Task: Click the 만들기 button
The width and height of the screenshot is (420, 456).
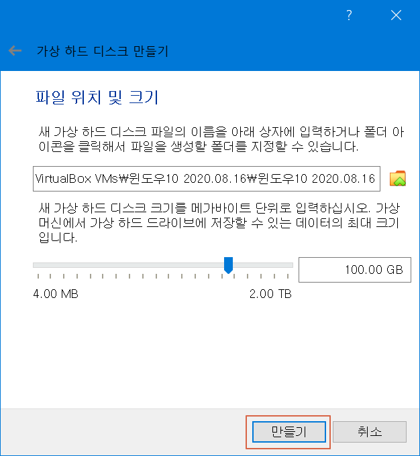Action: coord(289,432)
